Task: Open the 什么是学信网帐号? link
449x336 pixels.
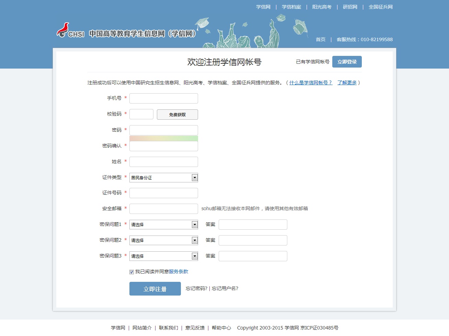Action: click(x=311, y=83)
